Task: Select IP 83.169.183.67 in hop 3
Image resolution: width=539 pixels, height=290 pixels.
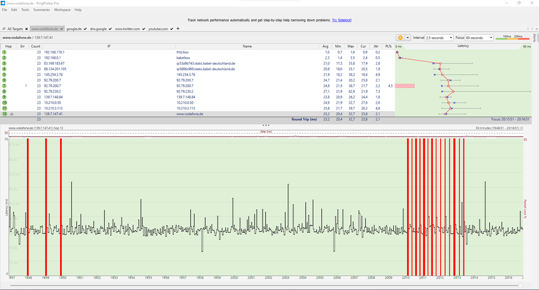Action: [x=54, y=64]
